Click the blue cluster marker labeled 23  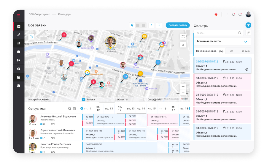point(125,76)
